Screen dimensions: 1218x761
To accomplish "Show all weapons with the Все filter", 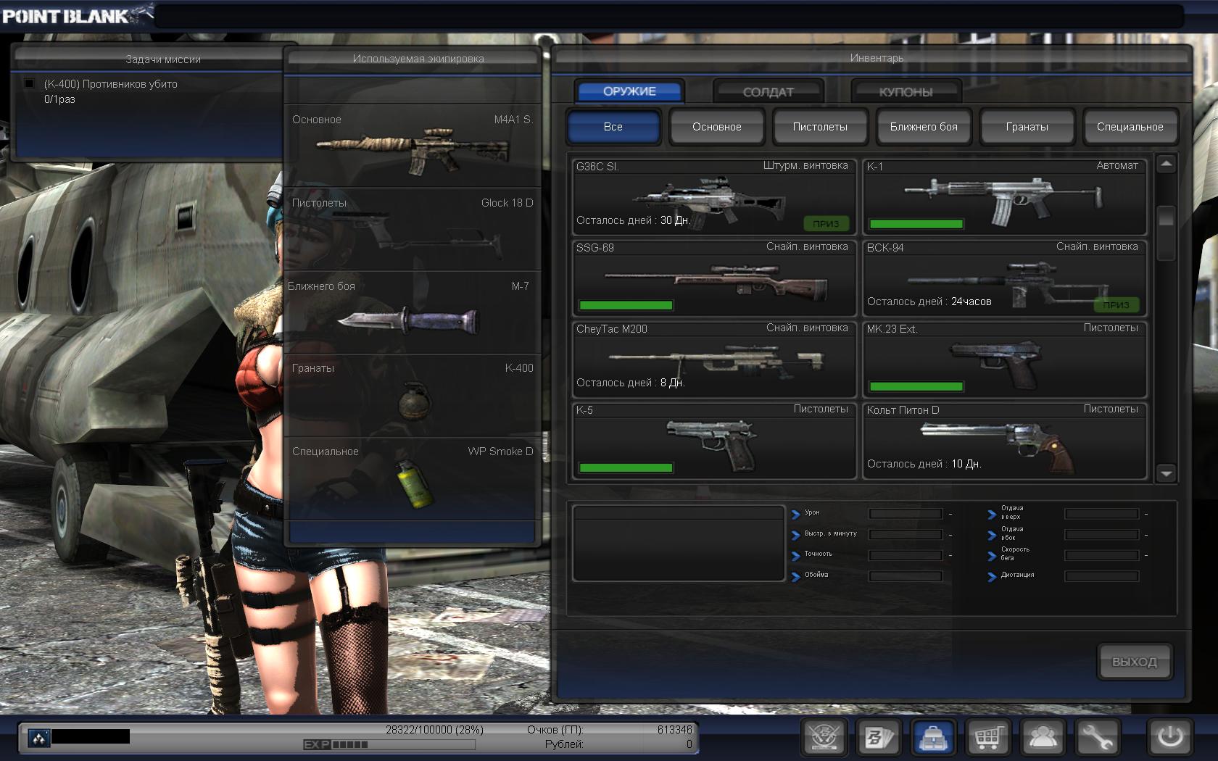I will 613,127.
